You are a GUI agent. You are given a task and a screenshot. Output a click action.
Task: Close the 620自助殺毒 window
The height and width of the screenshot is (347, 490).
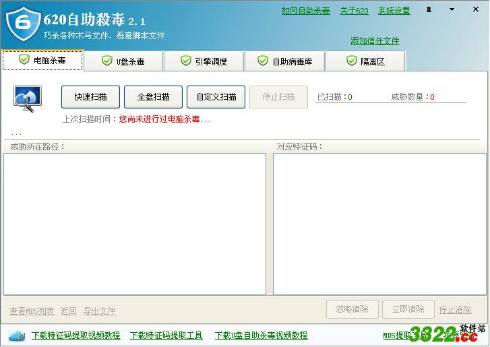click(x=476, y=9)
